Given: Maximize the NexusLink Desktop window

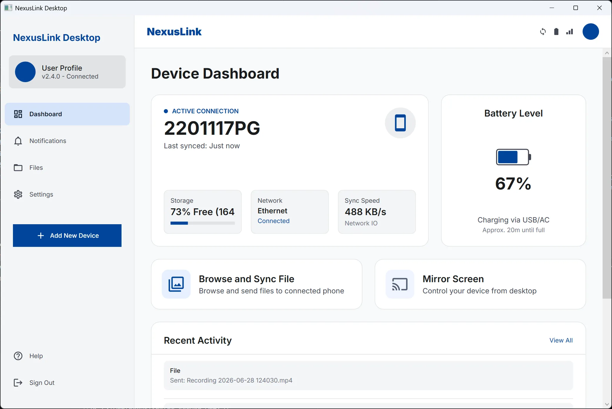Looking at the screenshot, I should 576,8.
